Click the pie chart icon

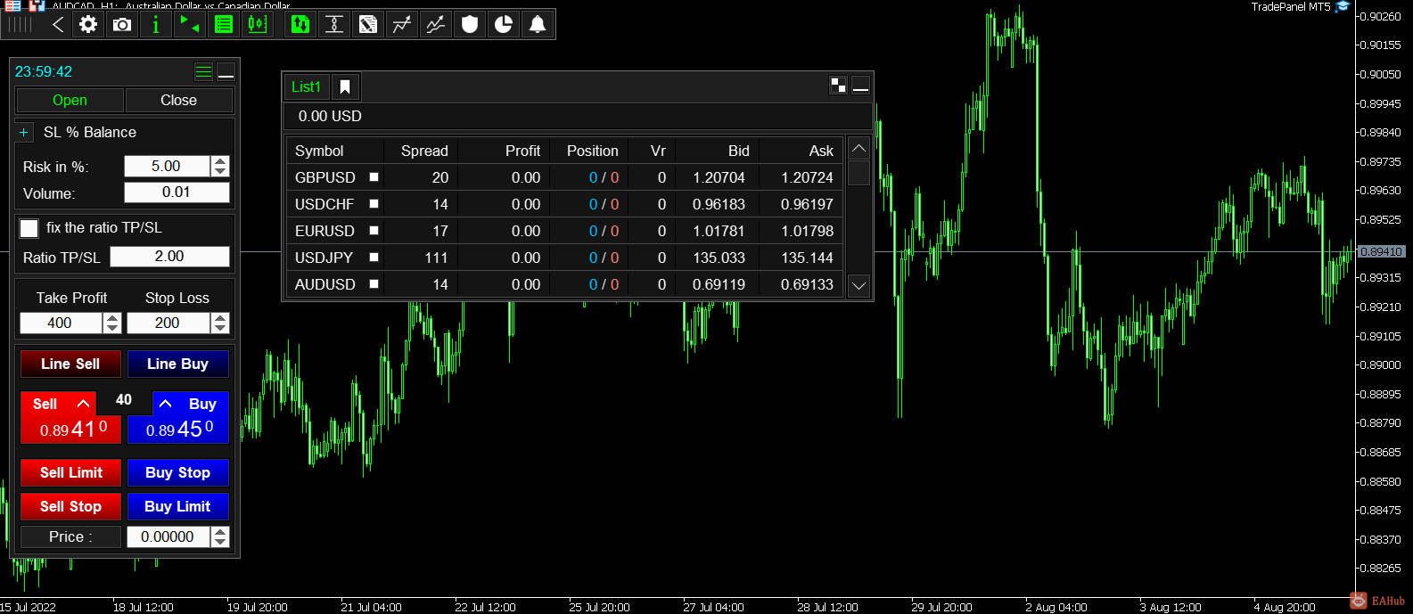click(x=504, y=24)
